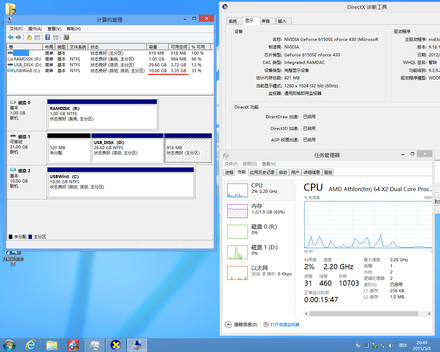Image resolution: width=440 pixels, height=352 pixels.
Task: Switch to 进程 tab in Task Manager
Action: (229, 173)
